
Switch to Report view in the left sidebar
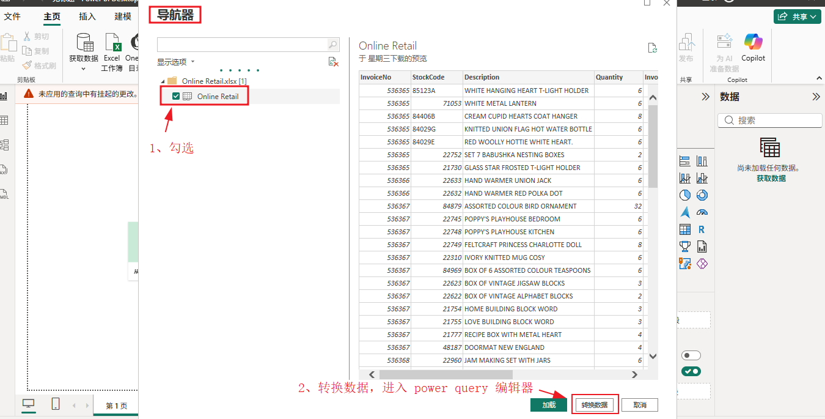click(x=4, y=96)
